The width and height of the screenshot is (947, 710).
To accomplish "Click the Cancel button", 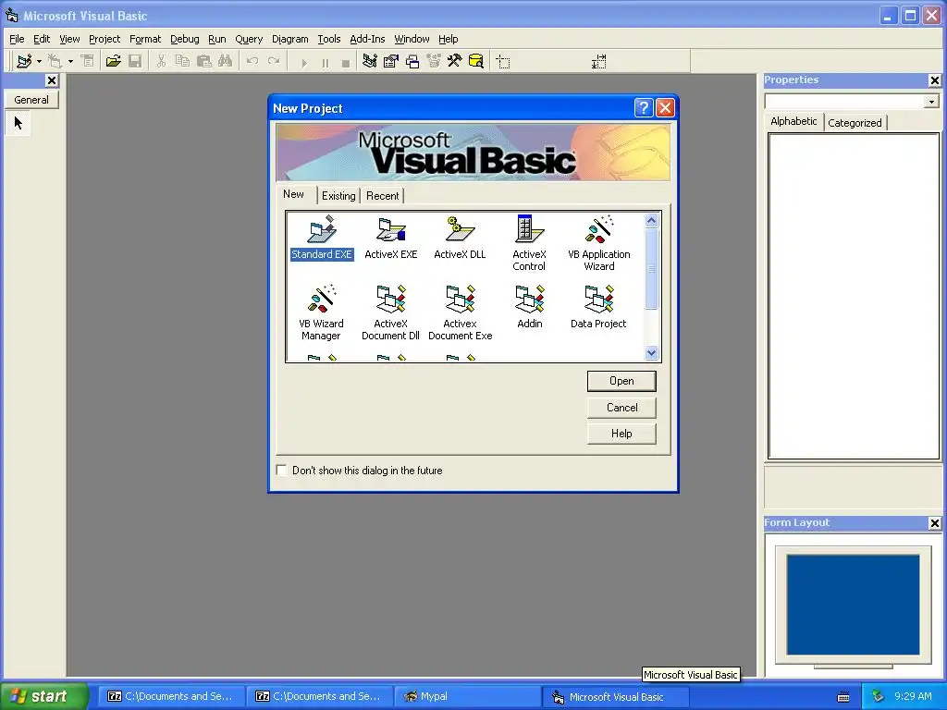I will [x=621, y=408].
